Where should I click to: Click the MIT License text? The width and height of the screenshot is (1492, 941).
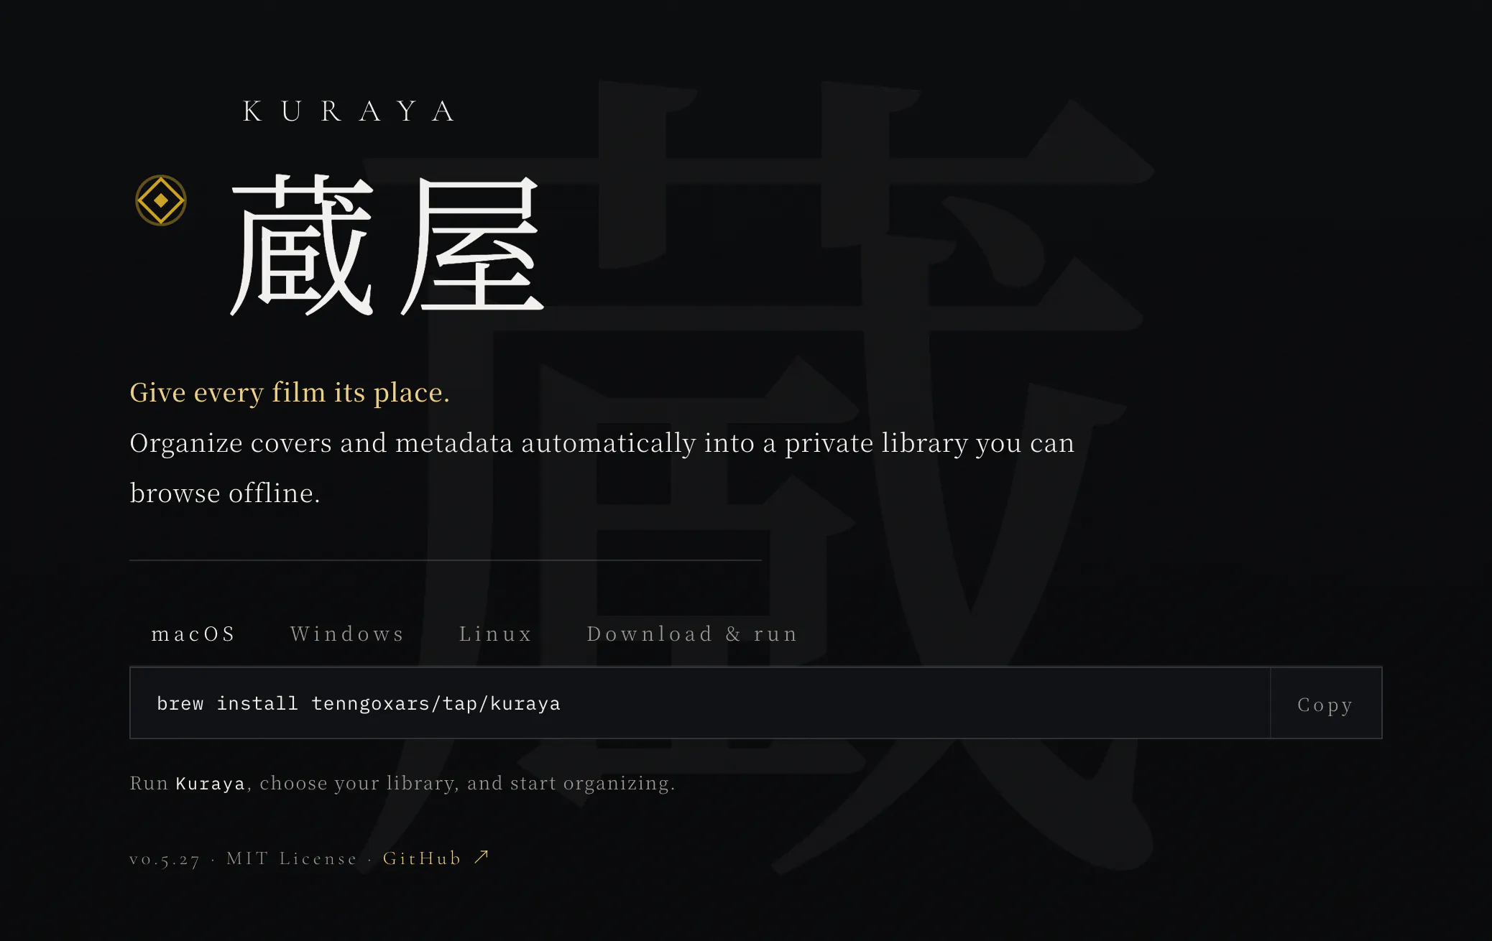click(x=292, y=858)
